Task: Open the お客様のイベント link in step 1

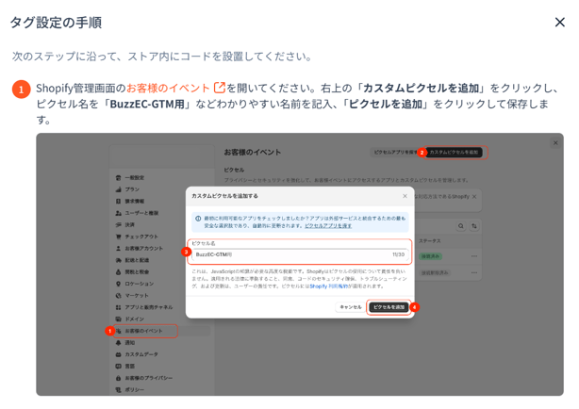Action: (x=168, y=88)
